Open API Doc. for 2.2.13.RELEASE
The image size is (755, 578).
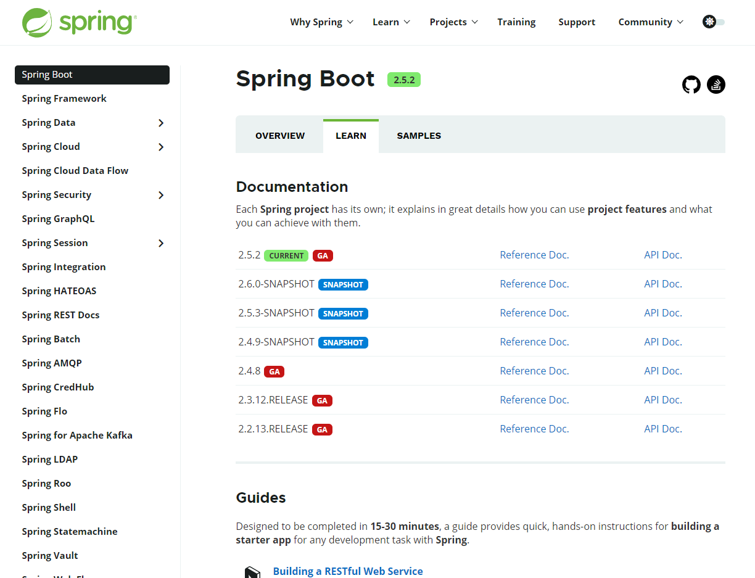click(x=663, y=429)
